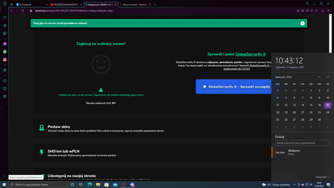Open Extensions cube icon in sidebar

point(5,88)
